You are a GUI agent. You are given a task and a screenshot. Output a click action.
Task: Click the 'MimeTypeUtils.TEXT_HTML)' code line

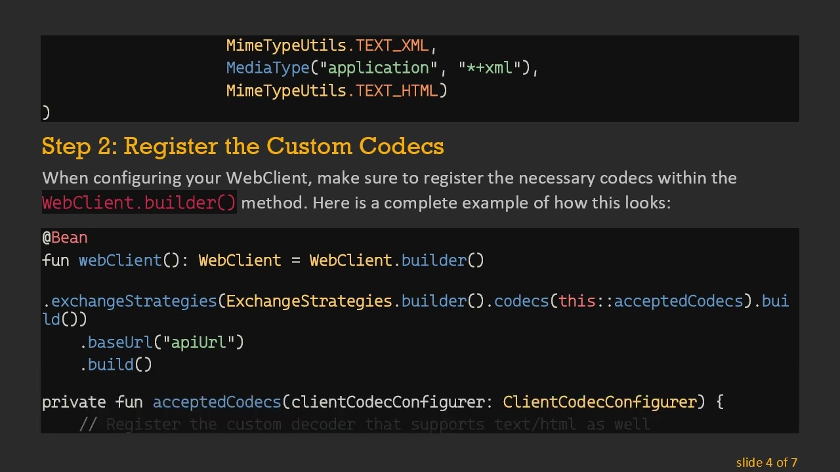337,90
